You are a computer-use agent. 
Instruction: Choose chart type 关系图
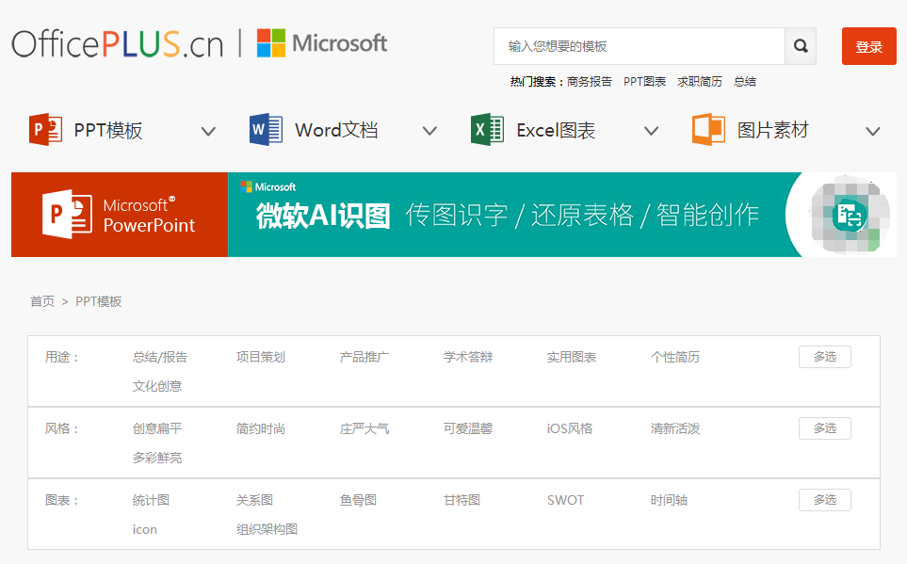pos(254,500)
